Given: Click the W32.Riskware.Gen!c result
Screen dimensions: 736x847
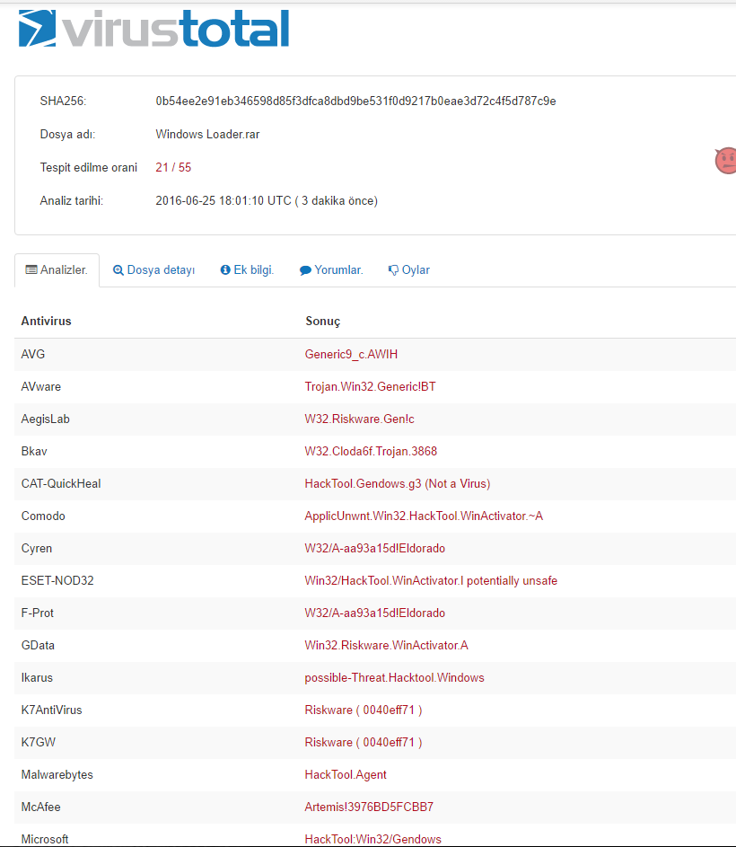Looking at the screenshot, I should pyautogui.click(x=359, y=419).
